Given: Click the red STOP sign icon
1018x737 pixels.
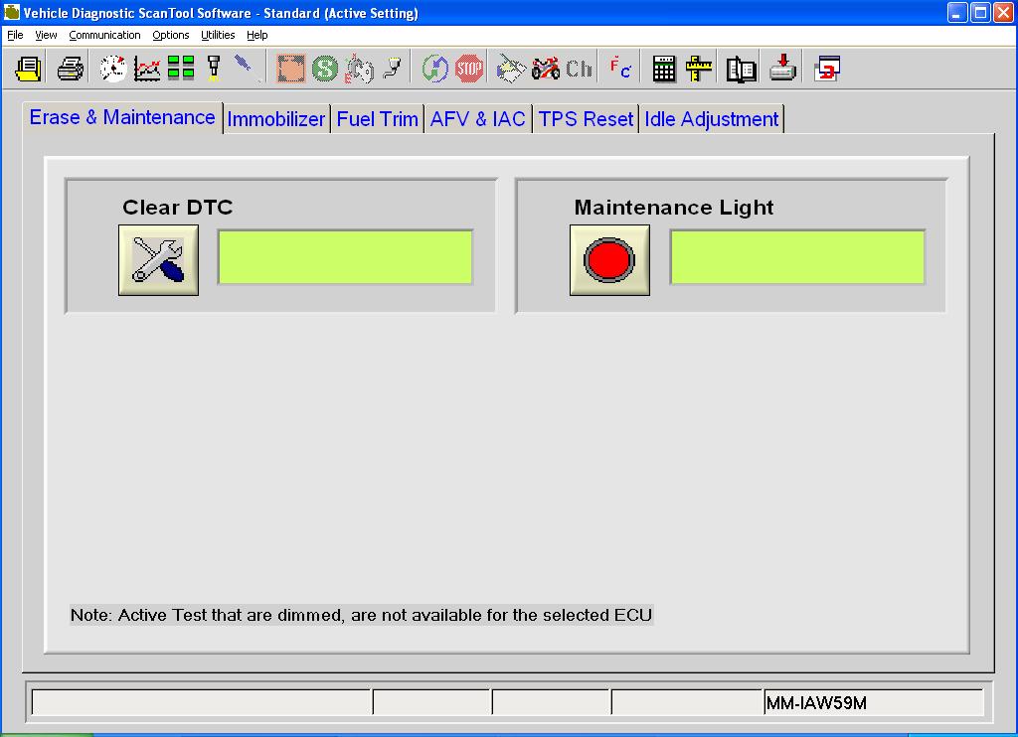Looking at the screenshot, I should [469, 69].
